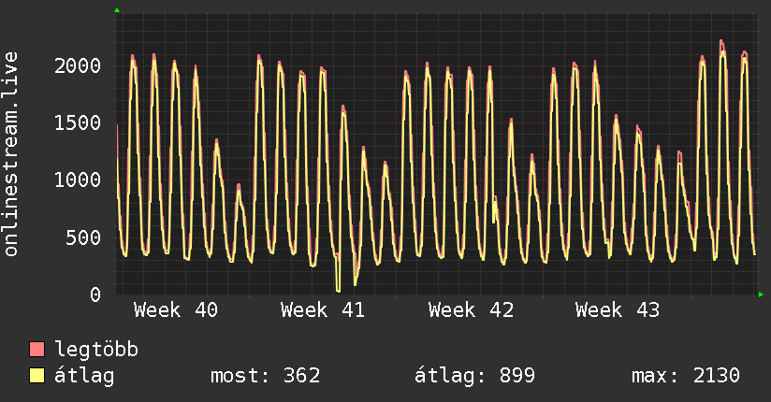Screen dimensions: 771x402
Task: Click the red legtöbb legend swatch
Action: [x=37, y=350]
